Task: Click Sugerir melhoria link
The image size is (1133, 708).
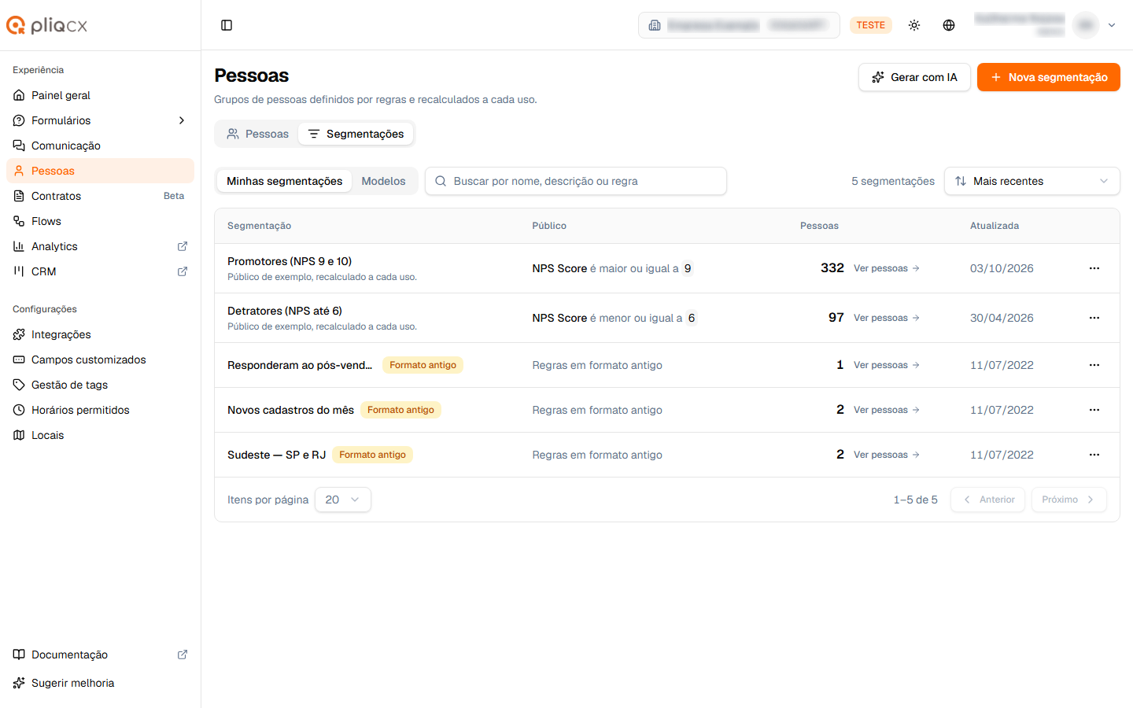Action: [100, 683]
